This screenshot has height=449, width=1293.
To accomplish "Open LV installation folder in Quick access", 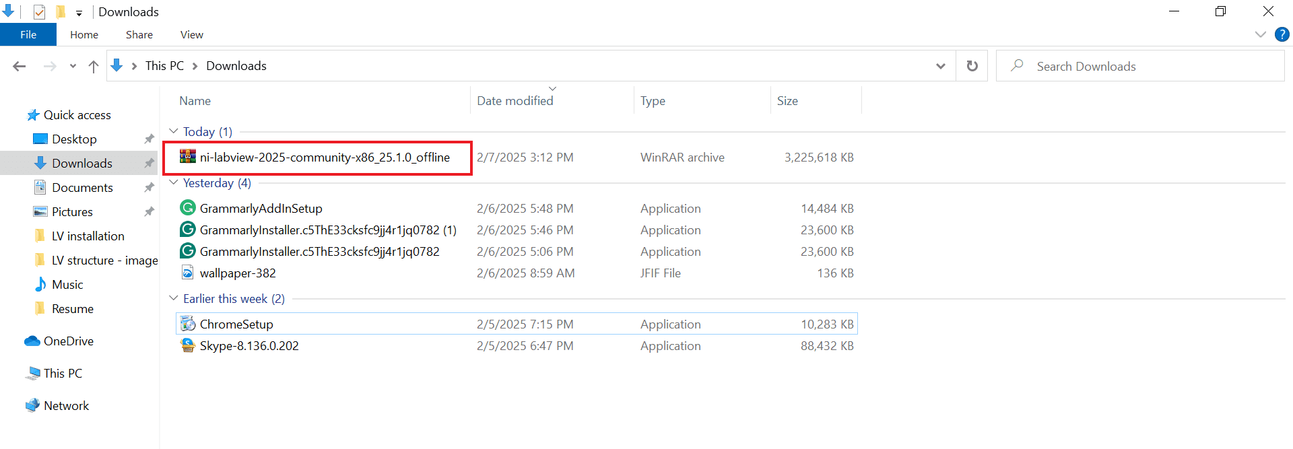I will [88, 236].
